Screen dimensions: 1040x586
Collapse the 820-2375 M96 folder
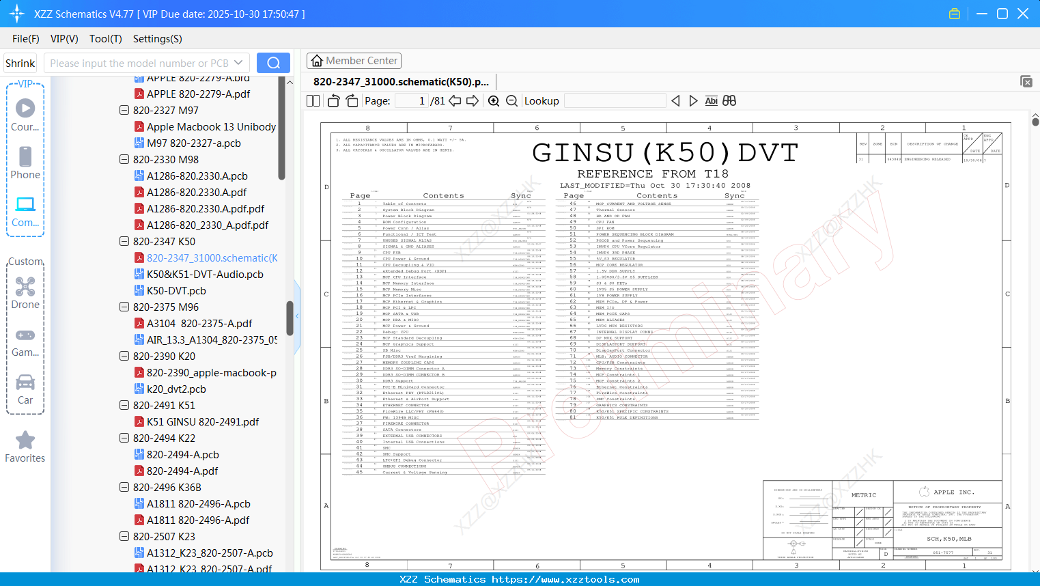pos(124,307)
